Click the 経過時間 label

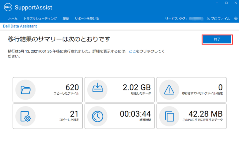click(x=145, y=120)
